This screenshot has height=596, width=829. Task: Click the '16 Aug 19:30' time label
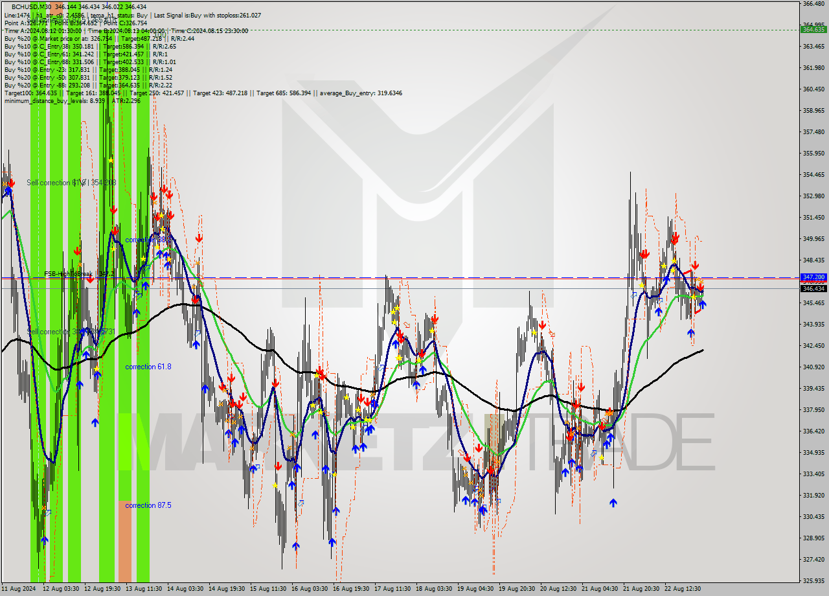tap(351, 589)
